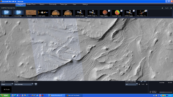Click the imagery information button
The image size is (173, 97).
(x=36, y=84)
